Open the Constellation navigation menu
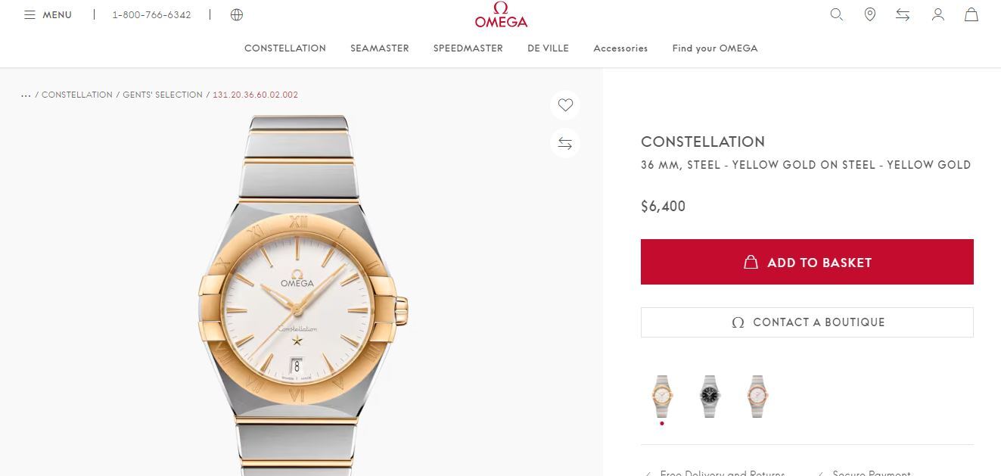Screen dimensions: 1001x476 tap(285, 48)
